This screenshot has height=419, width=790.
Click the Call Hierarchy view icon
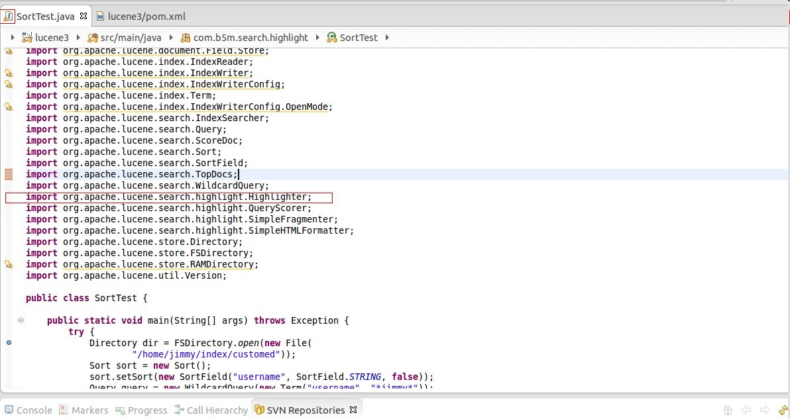[x=179, y=410]
